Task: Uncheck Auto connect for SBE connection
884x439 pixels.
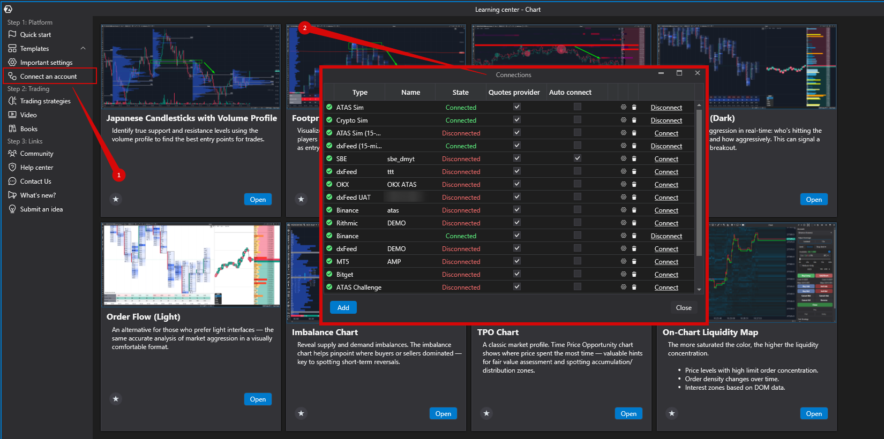Action: 577,158
